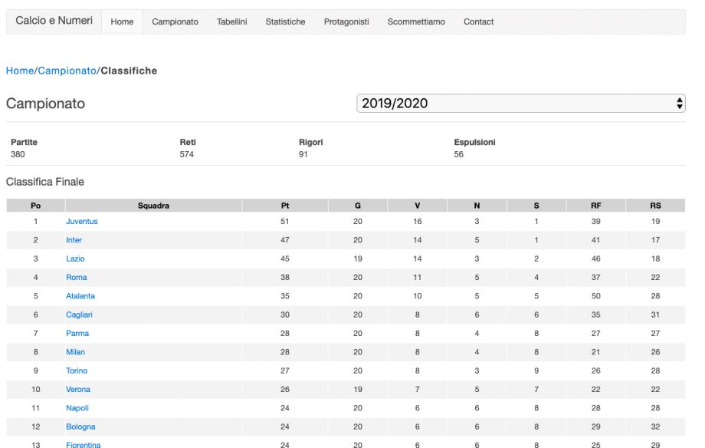Image resolution: width=705 pixels, height=448 pixels.
Task: Open the Protagonisti navigation item
Action: (x=346, y=21)
